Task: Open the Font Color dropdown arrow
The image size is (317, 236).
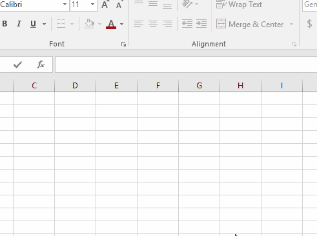Action: 121,24
